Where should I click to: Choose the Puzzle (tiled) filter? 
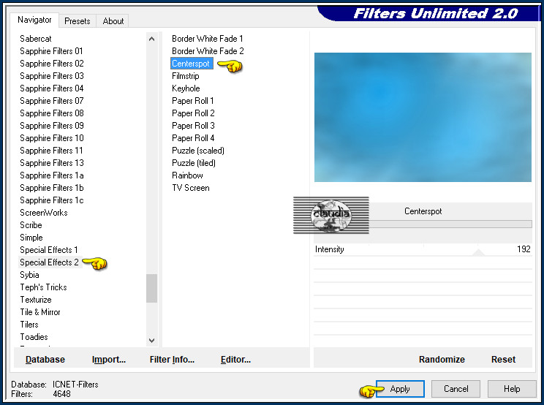point(194,163)
